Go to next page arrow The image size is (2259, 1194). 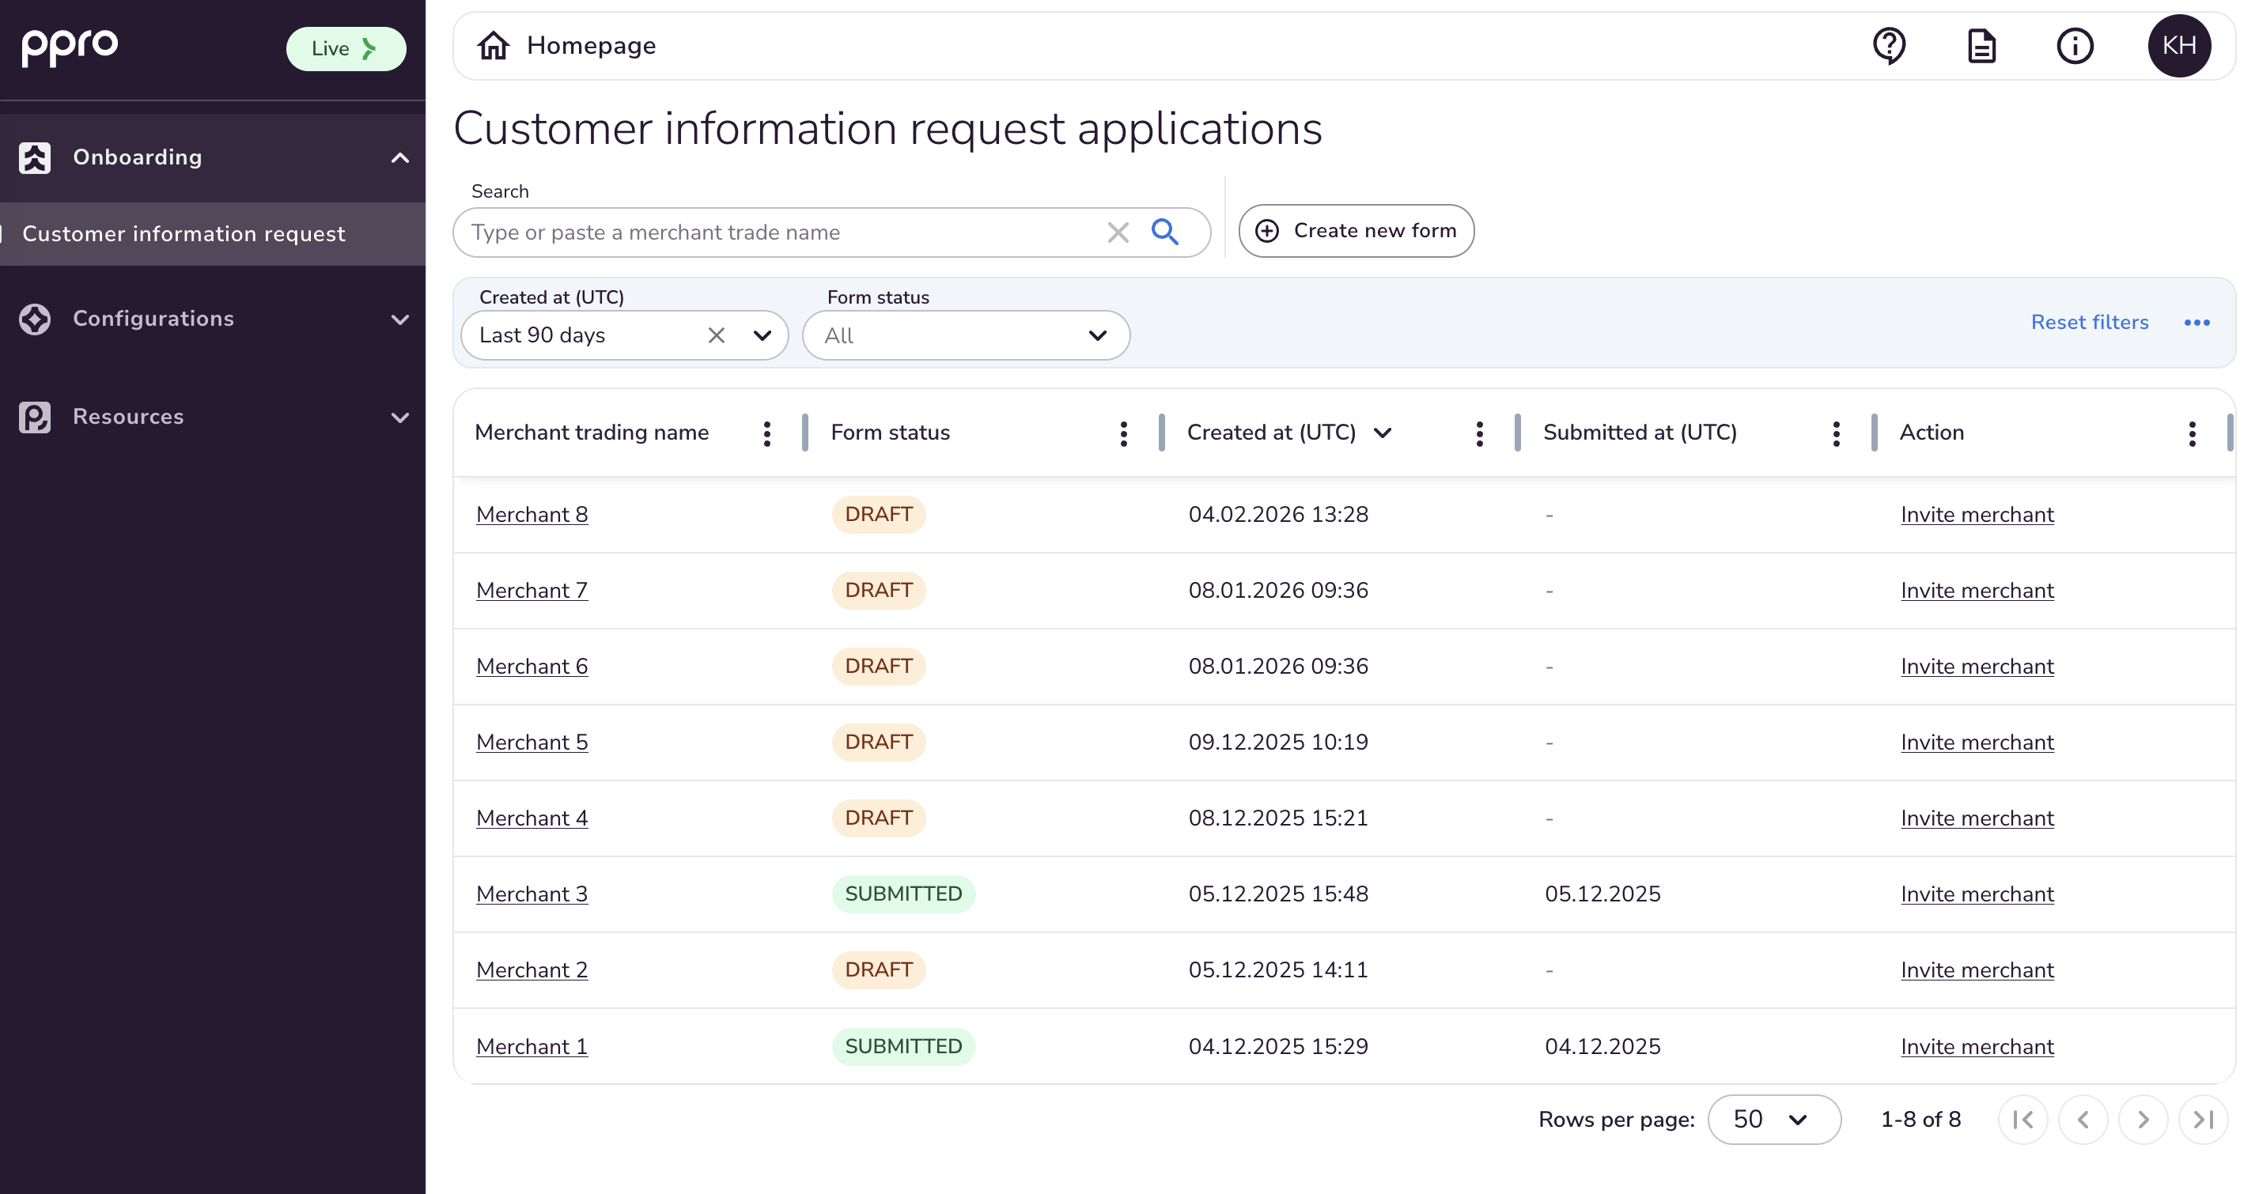(2143, 1120)
